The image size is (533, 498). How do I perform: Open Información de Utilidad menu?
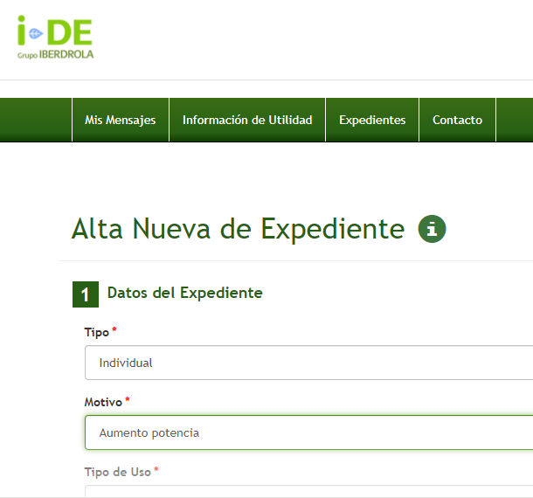(x=246, y=121)
